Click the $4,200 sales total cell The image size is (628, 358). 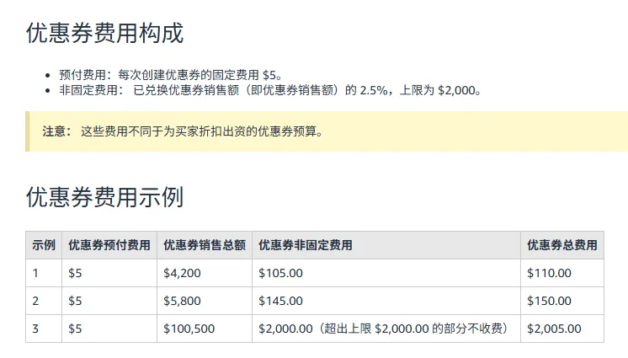coord(181,273)
